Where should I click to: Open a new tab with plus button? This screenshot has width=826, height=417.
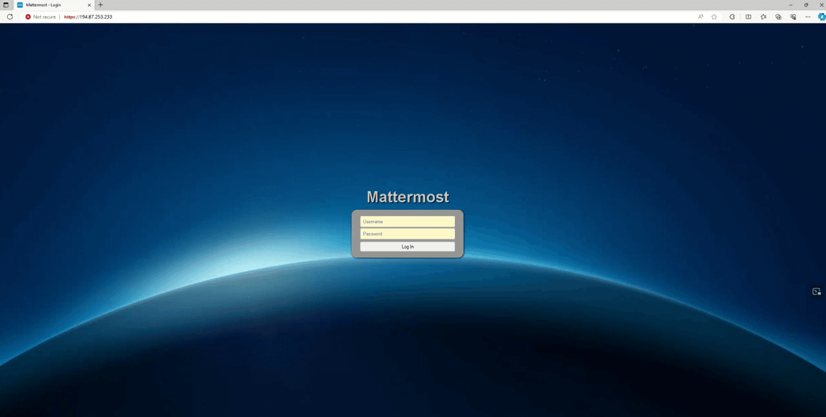coord(100,5)
